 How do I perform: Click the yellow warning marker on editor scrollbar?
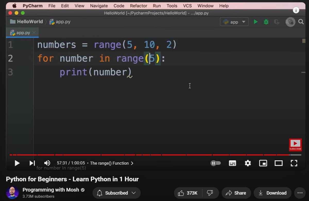click(304, 41)
